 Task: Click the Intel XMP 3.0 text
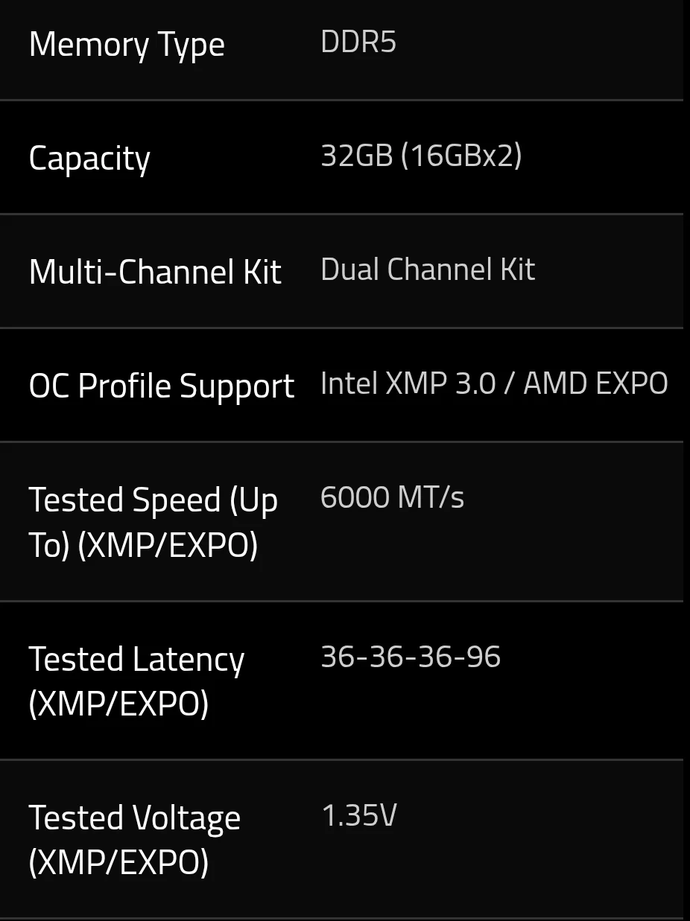click(x=408, y=383)
